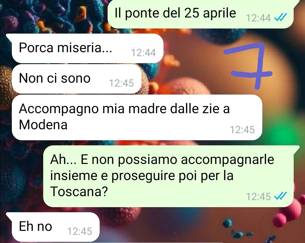
Task: Select the 'Eh no' message bubble
Action: tap(56, 227)
